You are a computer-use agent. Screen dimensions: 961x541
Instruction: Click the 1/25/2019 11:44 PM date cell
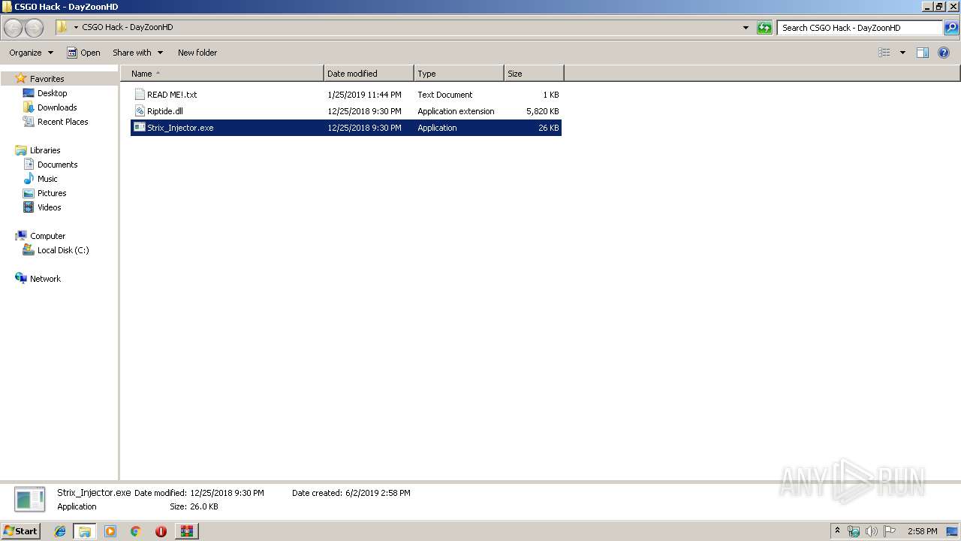[x=364, y=95]
